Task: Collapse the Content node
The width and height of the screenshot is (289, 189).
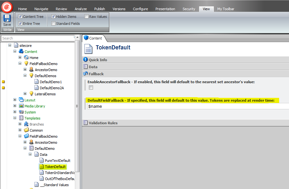Action: 15,51
